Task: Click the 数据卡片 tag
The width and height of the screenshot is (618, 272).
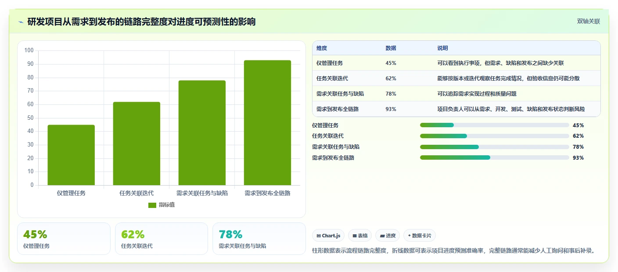Action: (420, 236)
